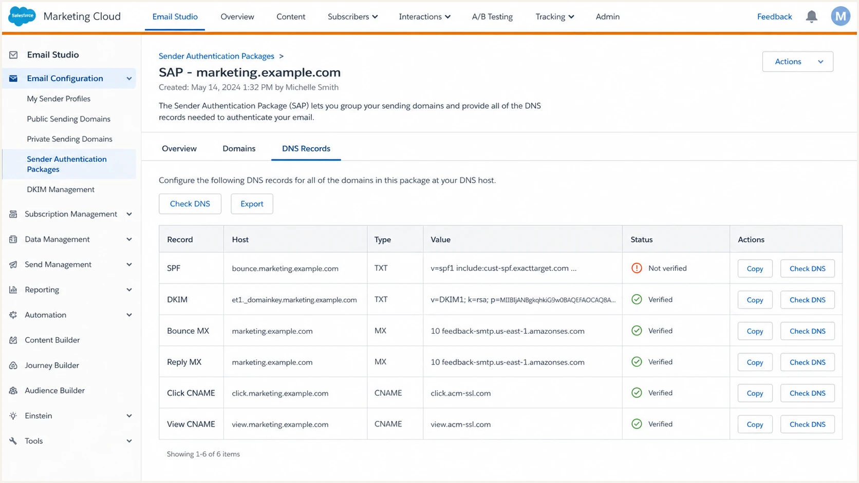Image resolution: width=859 pixels, height=483 pixels.
Task: Copy the DKIM record
Action: click(x=755, y=300)
